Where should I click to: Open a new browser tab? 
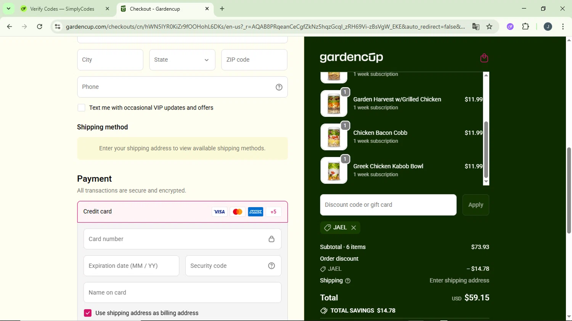pos(222,9)
